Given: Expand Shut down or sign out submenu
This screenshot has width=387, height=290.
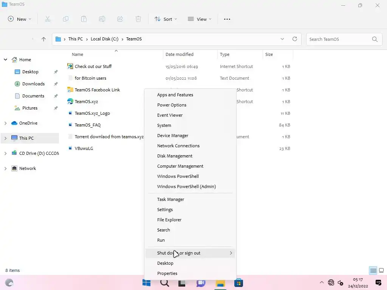Looking at the screenshot, I should 190,253.
